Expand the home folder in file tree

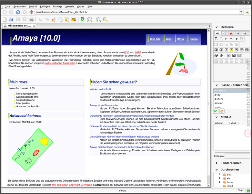click(x=220, y=182)
